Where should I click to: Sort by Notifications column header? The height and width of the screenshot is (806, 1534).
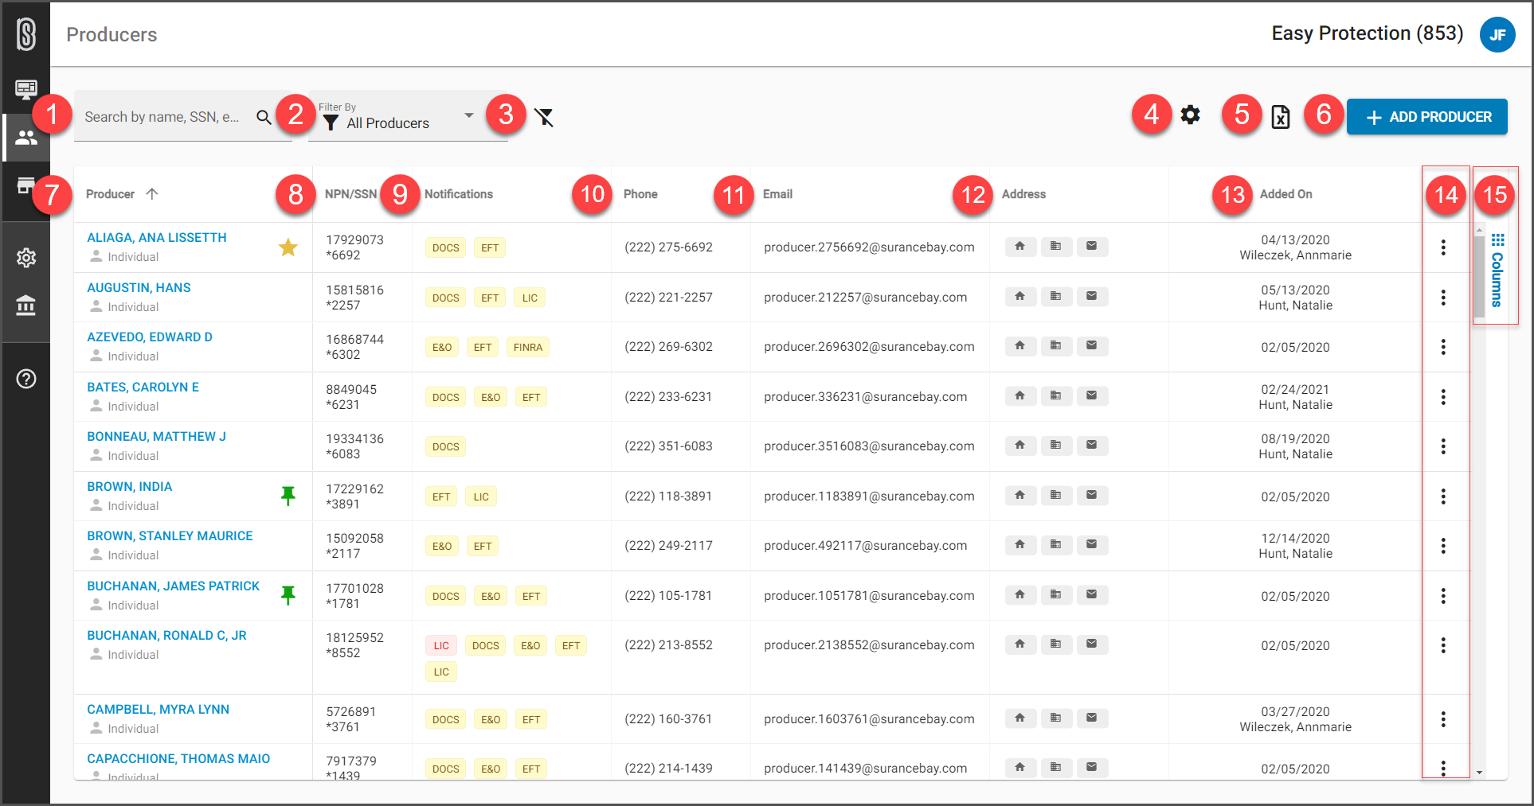459,194
